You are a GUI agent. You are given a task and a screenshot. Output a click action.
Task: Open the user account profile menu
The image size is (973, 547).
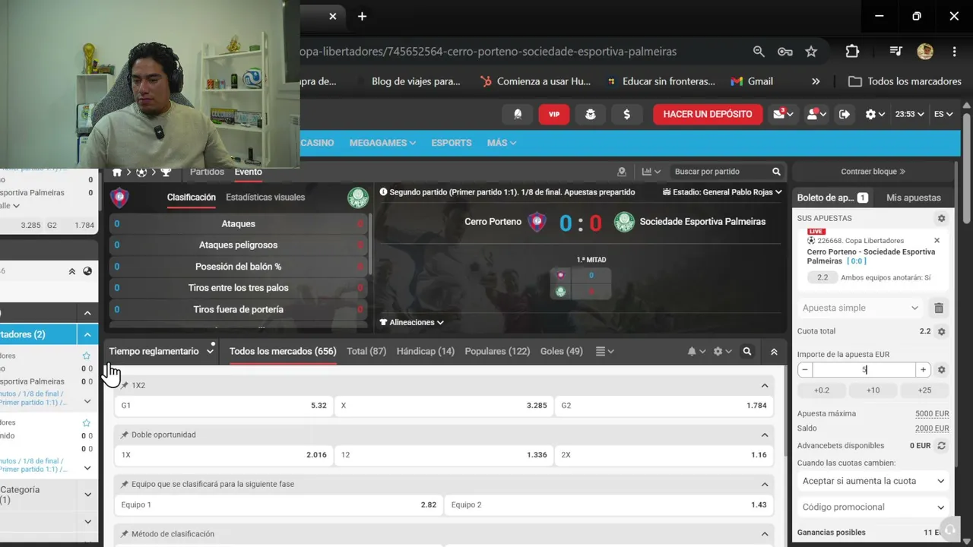816,114
